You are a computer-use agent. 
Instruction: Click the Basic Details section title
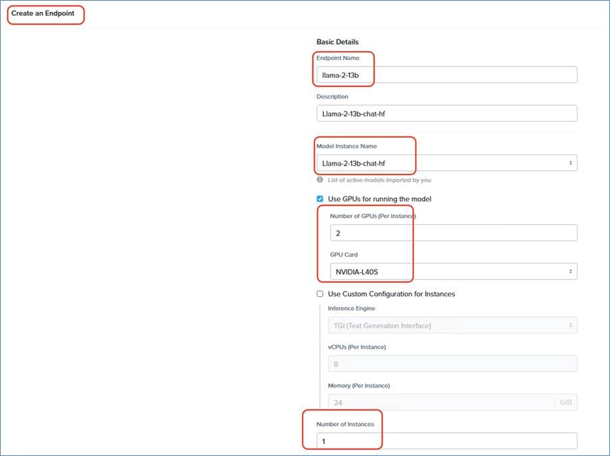337,42
